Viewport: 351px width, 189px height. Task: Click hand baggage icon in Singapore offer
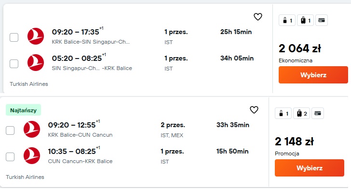tap(287, 21)
